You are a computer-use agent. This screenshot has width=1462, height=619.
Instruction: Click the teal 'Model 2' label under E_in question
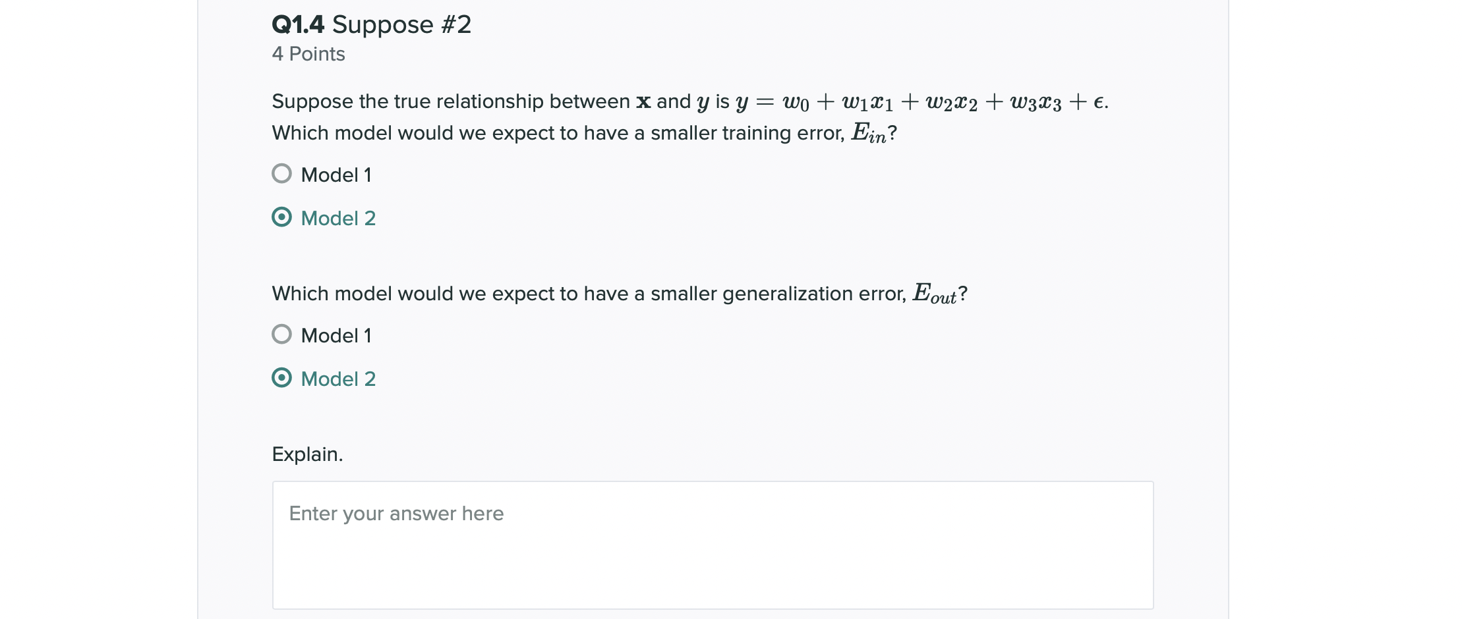pos(338,219)
